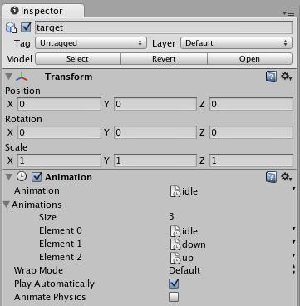Click the Animation clock icon
The image size is (300, 306).
[22, 176]
